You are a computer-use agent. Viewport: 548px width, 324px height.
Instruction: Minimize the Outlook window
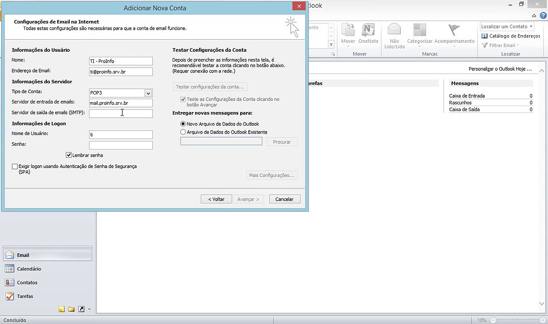[510, 5]
